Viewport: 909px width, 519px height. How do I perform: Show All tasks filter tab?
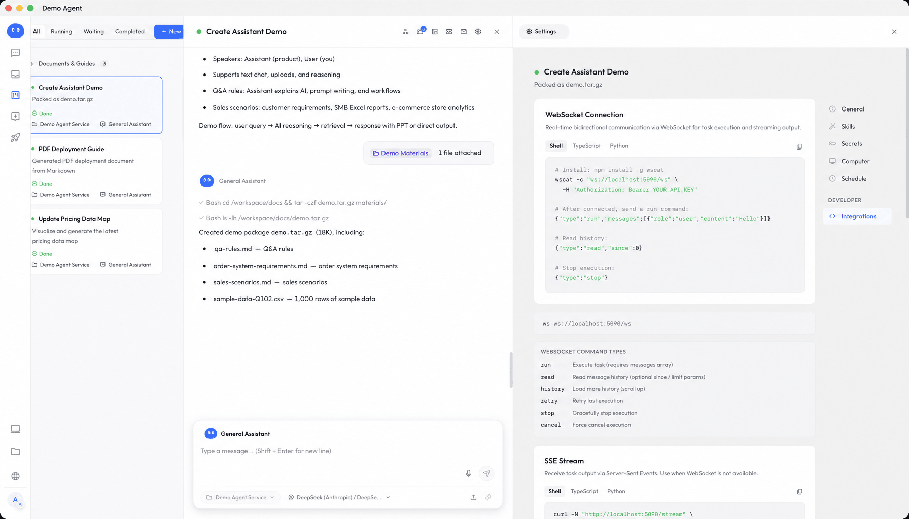(37, 31)
